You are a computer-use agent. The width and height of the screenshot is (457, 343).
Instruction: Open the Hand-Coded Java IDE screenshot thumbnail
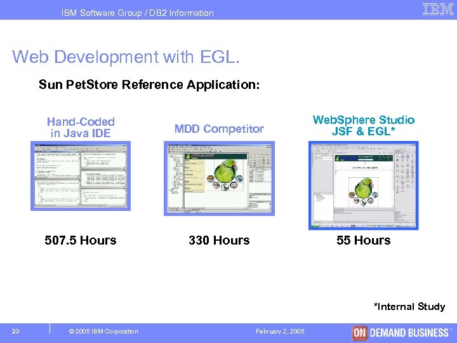(x=81, y=176)
